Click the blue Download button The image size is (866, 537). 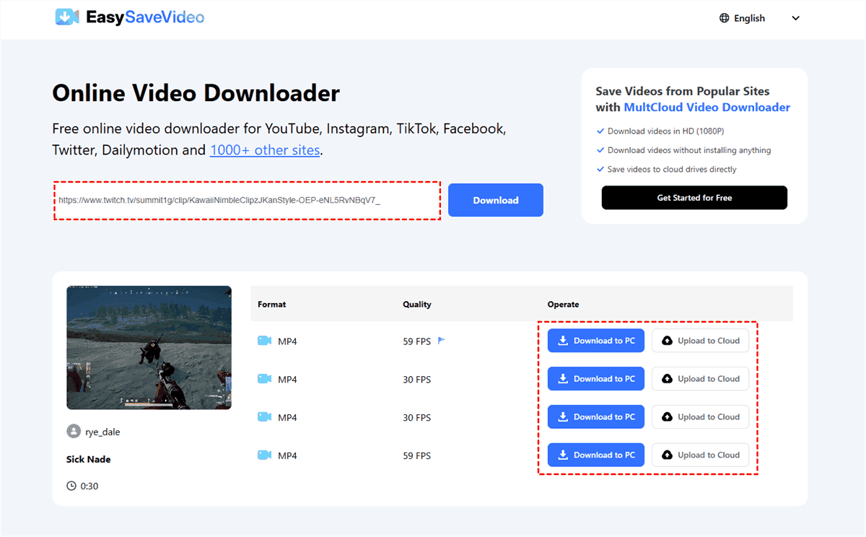[x=496, y=200]
